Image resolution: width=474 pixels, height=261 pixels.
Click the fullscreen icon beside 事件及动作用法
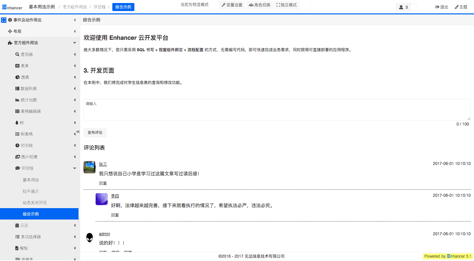click(4, 20)
